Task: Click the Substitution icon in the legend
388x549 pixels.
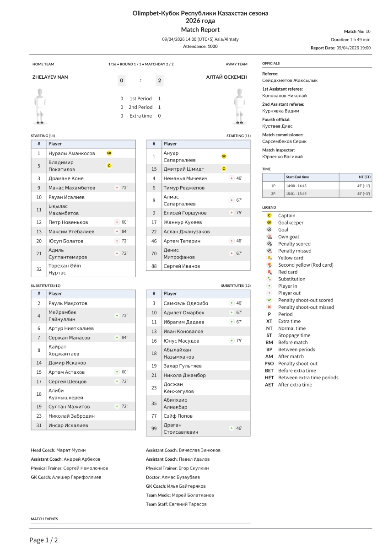Action: coord(269,279)
